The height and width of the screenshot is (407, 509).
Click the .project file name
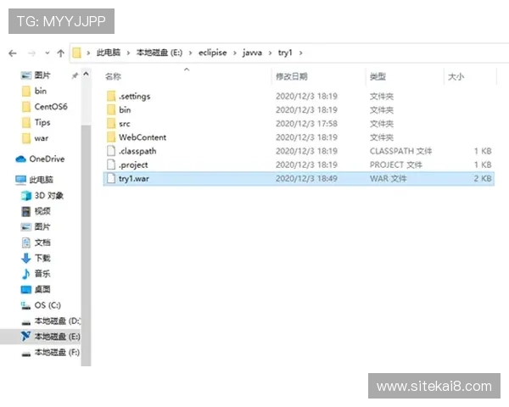tap(133, 164)
